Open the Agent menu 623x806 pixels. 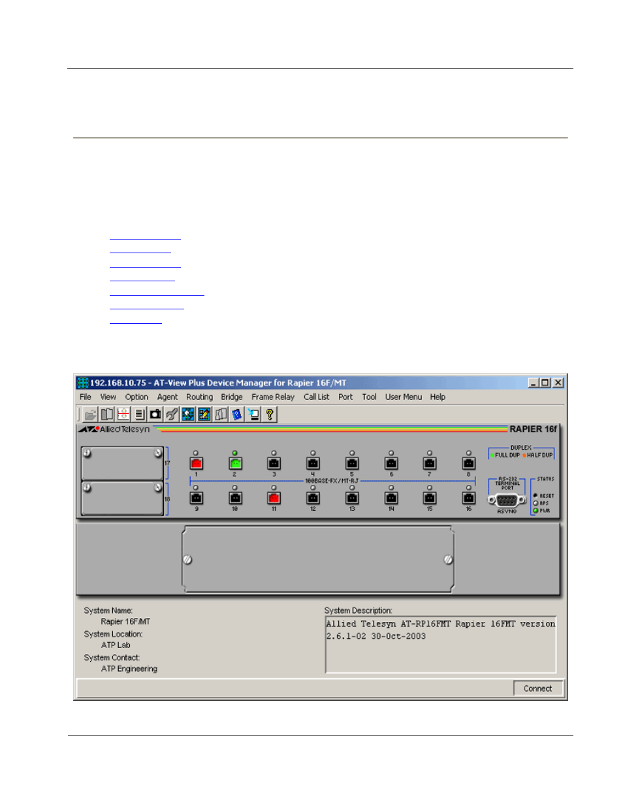167,397
